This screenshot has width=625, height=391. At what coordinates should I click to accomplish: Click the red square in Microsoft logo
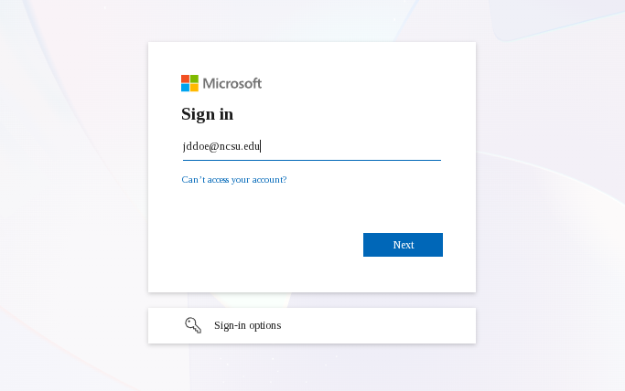coord(185,79)
